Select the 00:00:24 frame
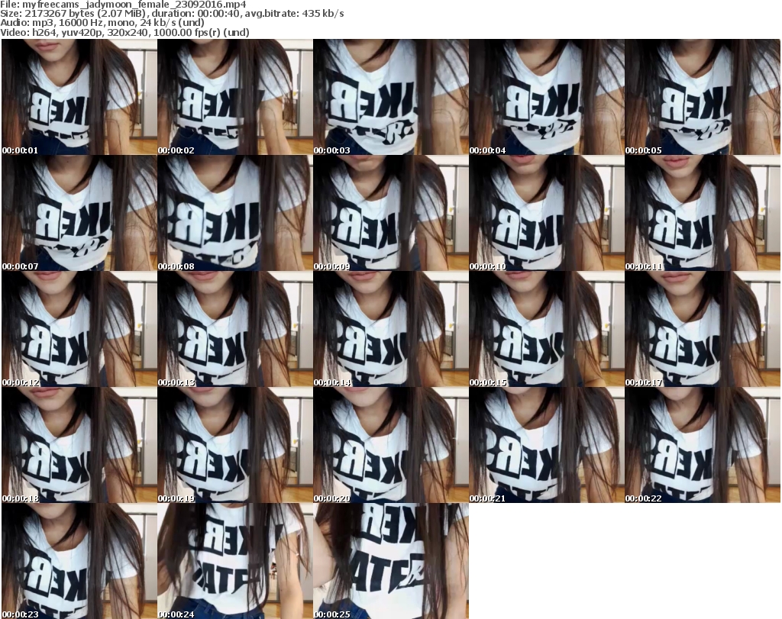Screen dimensions: 782x619 235,561
